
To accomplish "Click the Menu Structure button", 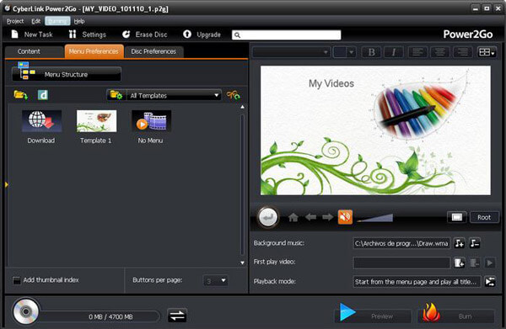I will coord(67,74).
